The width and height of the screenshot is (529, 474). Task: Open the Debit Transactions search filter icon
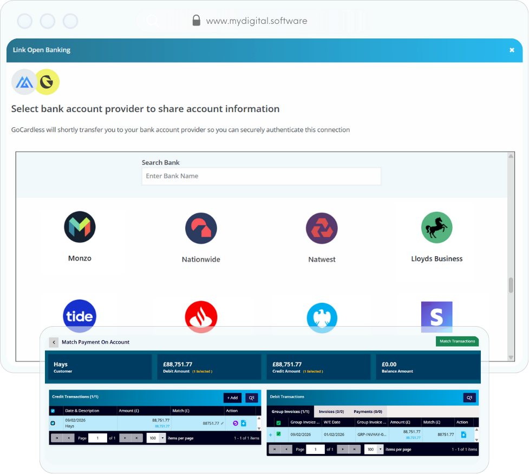click(469, 398)
